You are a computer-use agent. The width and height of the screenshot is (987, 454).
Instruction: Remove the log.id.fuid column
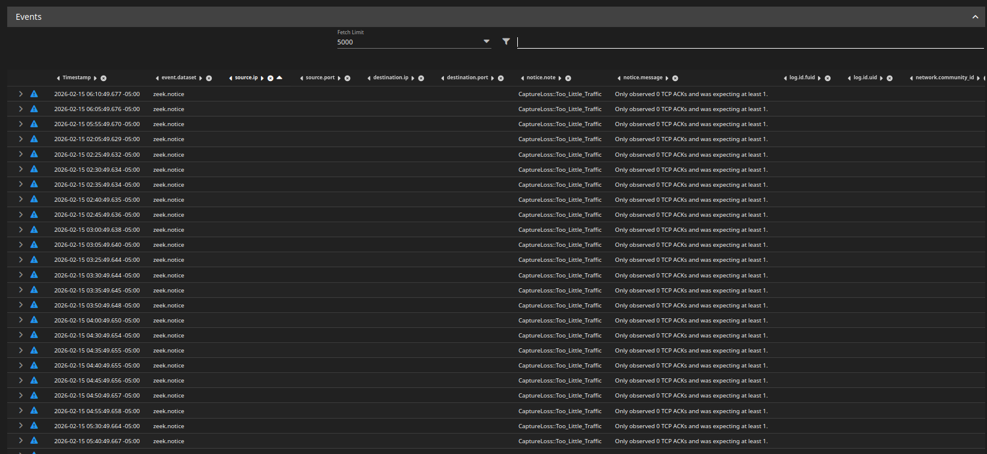pos(828,78)
